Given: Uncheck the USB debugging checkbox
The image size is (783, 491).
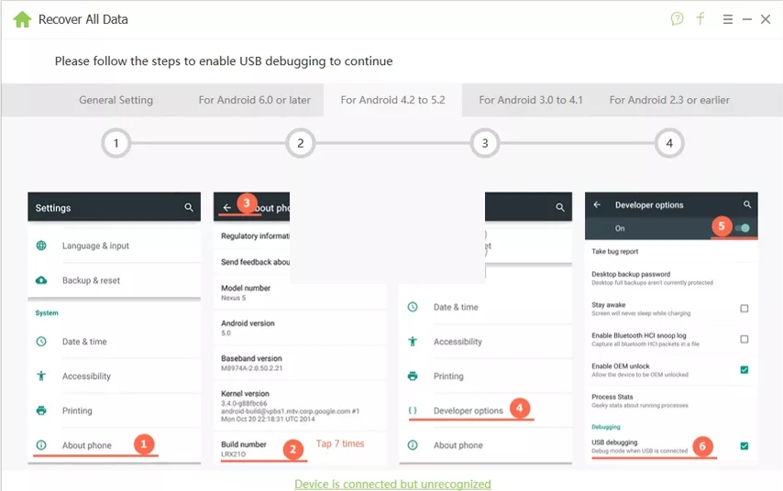Looking at the screenshot, I should pos(744,445).
